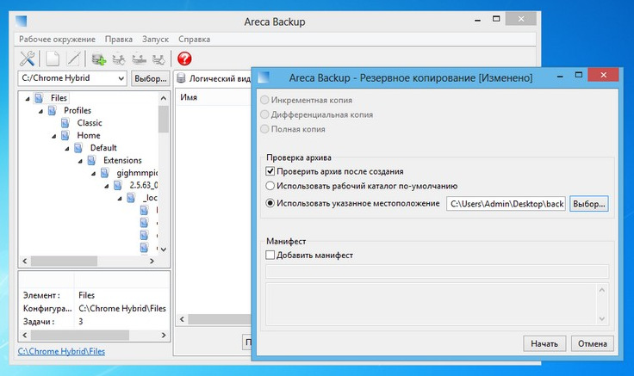Click the tree panel scroll-up arrow
Viewport: 634px width, 376px height.
(x=164, y=98)
